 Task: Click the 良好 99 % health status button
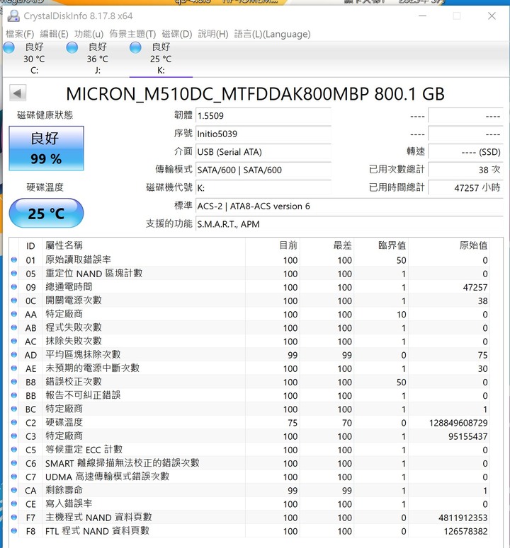coord(46,148)
